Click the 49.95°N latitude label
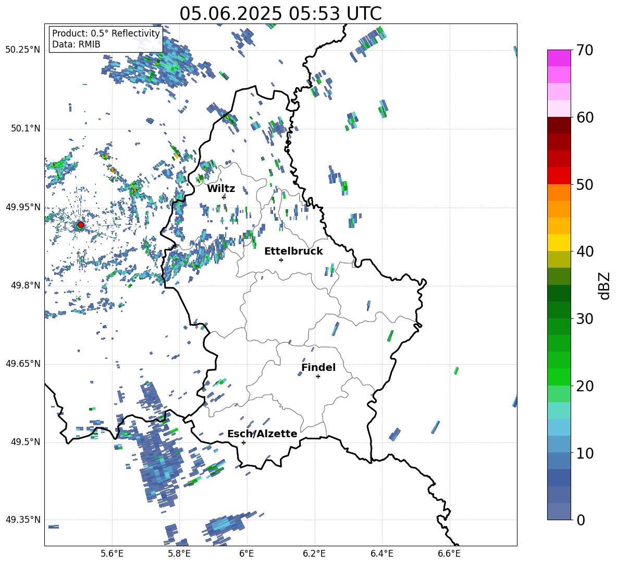 (x=23, y=207)
